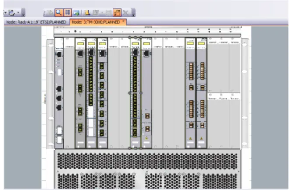Expand the left toolbar overflow options

(23, 13)
